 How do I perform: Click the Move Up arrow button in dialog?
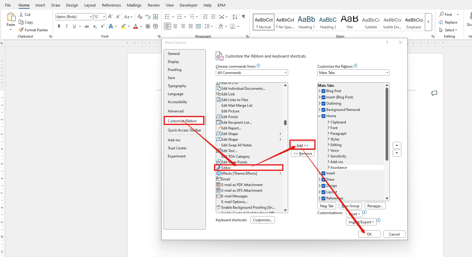(397, 145)
